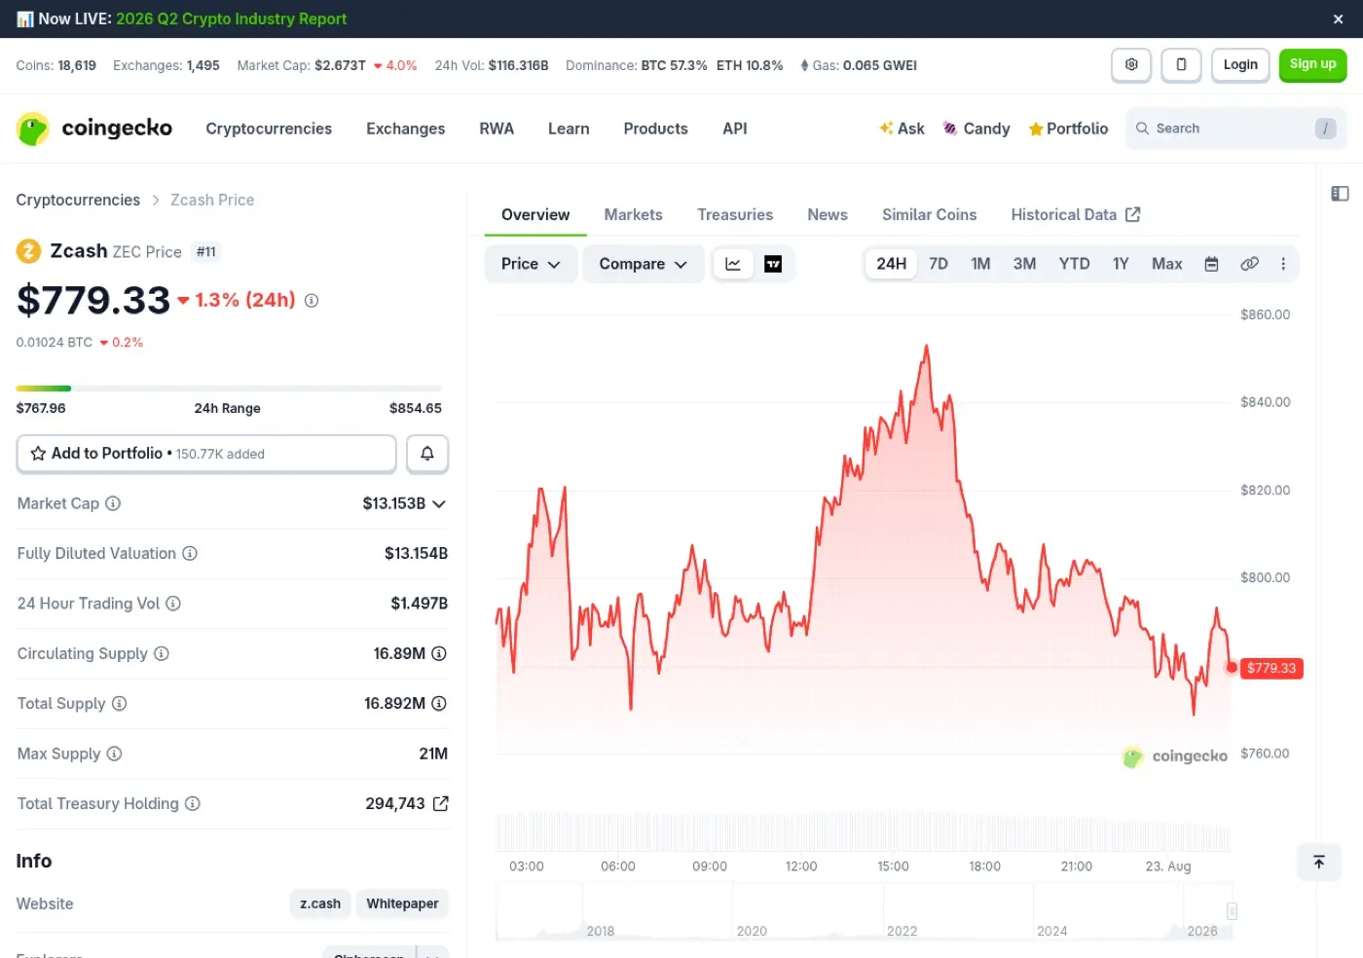This screenshot has width=1363, height=958.
Task: Open the z.cash website link
Action: [320, 903]
